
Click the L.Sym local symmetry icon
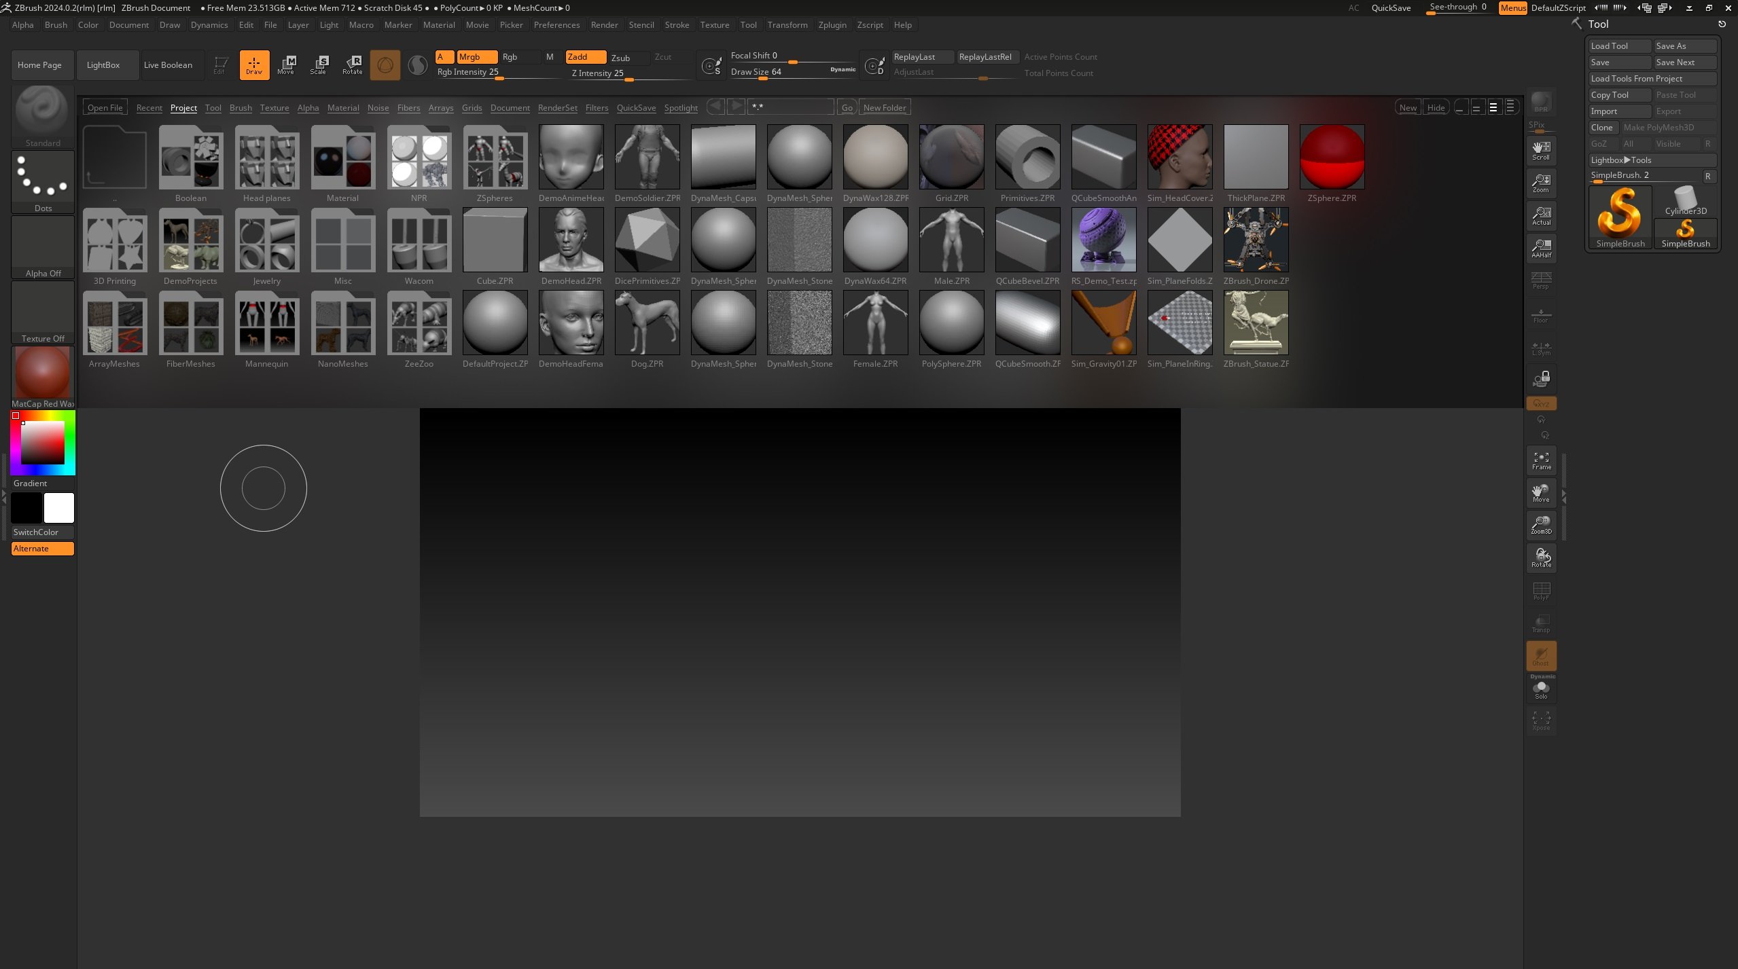coord(1541,348)
